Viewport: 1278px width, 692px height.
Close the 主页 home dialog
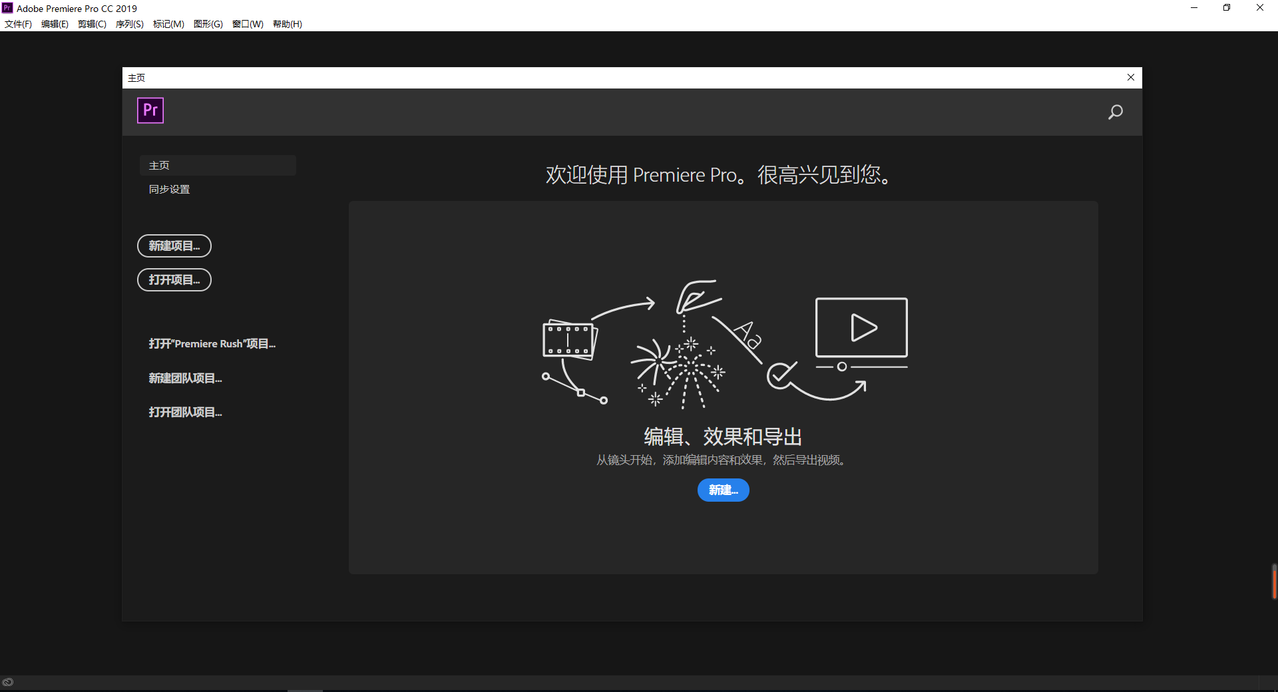[1130, 77]
